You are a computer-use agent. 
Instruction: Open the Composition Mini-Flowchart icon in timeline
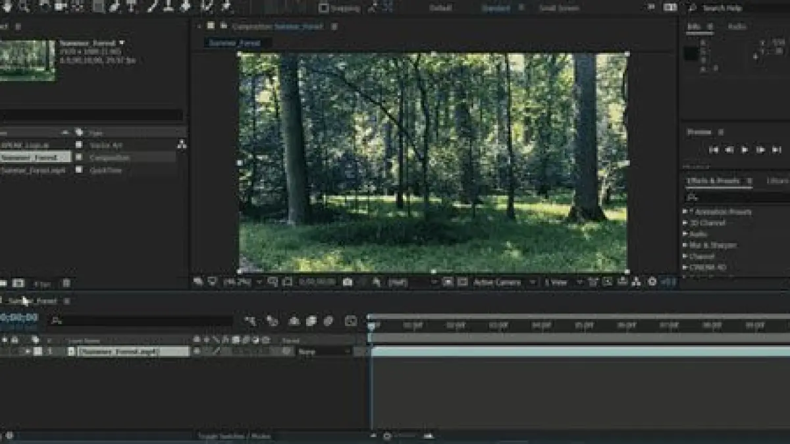pyautogui.click(x=250, y=321)
